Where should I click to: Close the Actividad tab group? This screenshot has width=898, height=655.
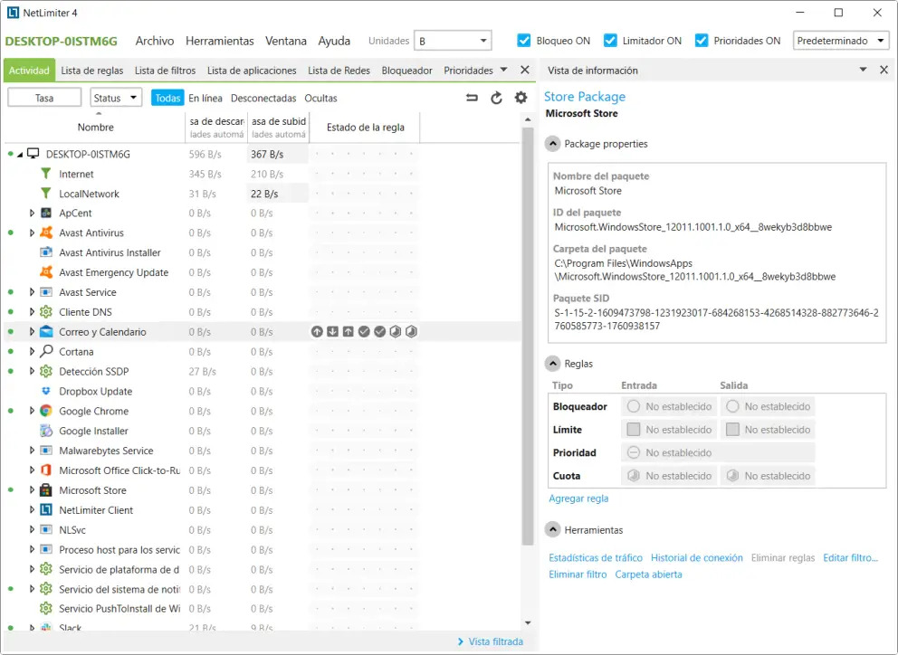pos(525,70)
